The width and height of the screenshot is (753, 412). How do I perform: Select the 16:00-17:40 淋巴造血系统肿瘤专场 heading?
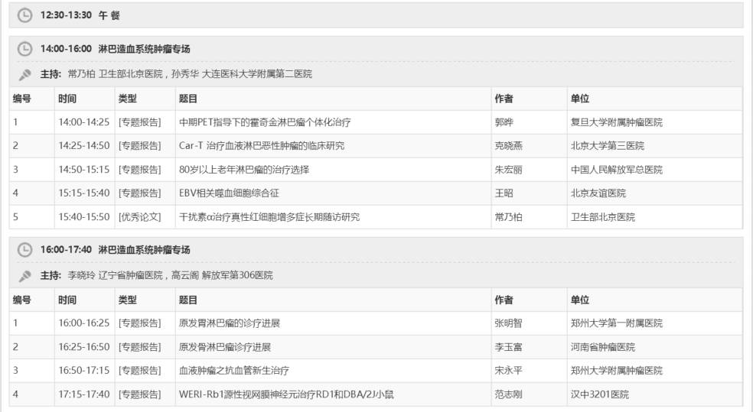point(116,250)
